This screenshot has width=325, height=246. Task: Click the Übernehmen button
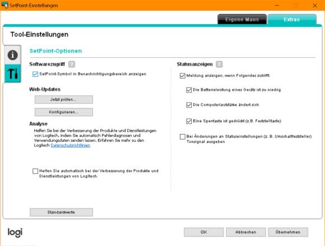[x=288, y=232]
